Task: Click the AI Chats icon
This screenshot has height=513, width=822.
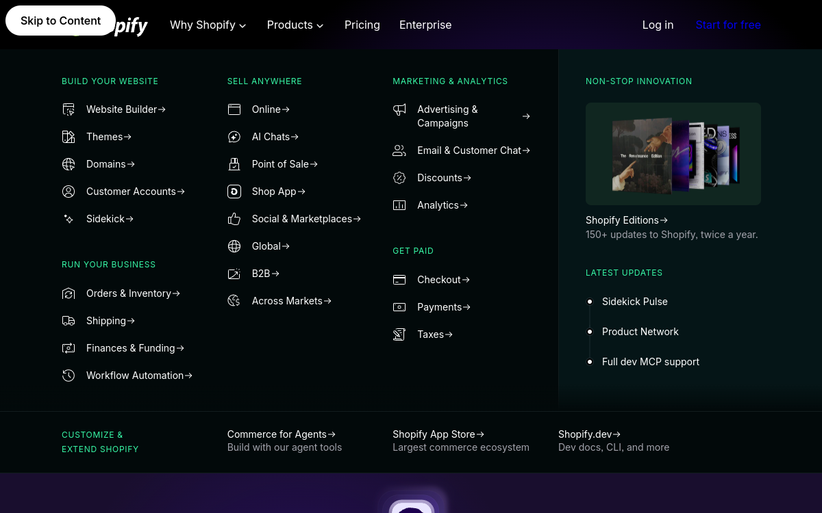Action: click(234, 137)
